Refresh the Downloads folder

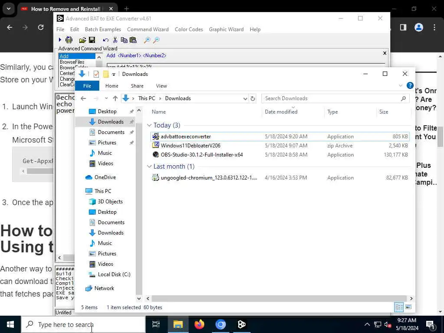[253, 98]
